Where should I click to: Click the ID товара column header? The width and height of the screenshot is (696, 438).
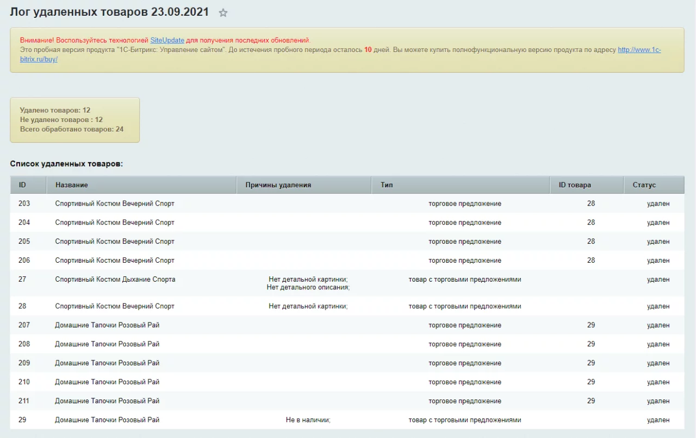tap(575, 185)
